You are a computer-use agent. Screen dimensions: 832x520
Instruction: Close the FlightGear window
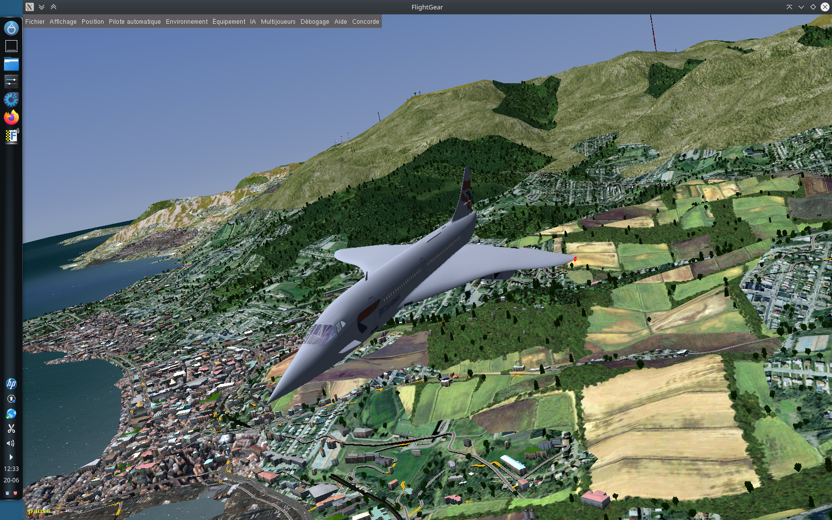click(825, 7)
